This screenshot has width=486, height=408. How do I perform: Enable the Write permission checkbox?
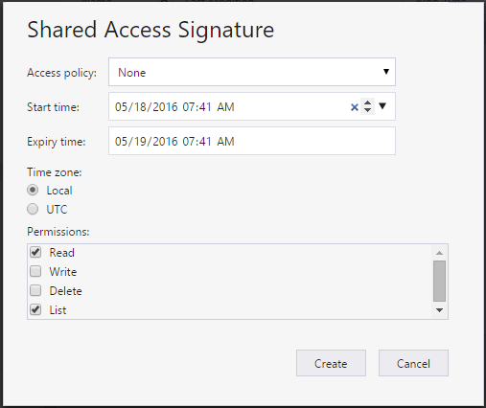tap(35, 271)
